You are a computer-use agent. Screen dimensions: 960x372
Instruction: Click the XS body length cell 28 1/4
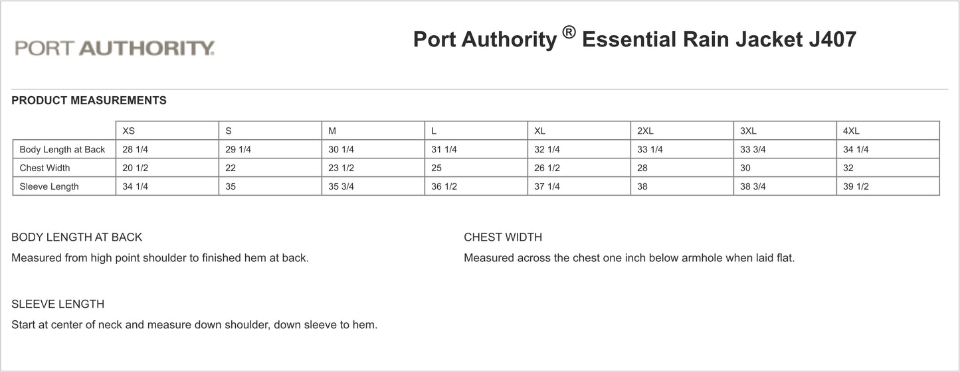click(x=136, y=150)
